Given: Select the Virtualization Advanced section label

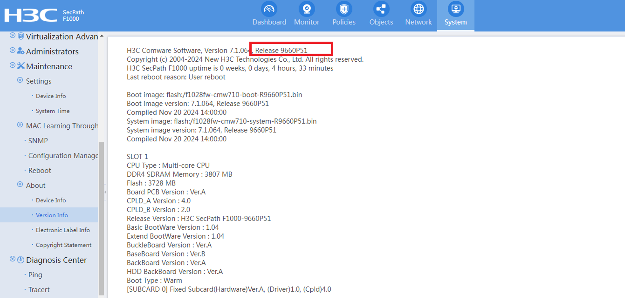Looking at the screenshot, I should 62,37.
